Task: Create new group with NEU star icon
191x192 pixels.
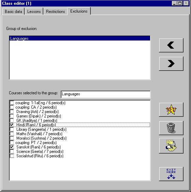Action: coord(171,110)
